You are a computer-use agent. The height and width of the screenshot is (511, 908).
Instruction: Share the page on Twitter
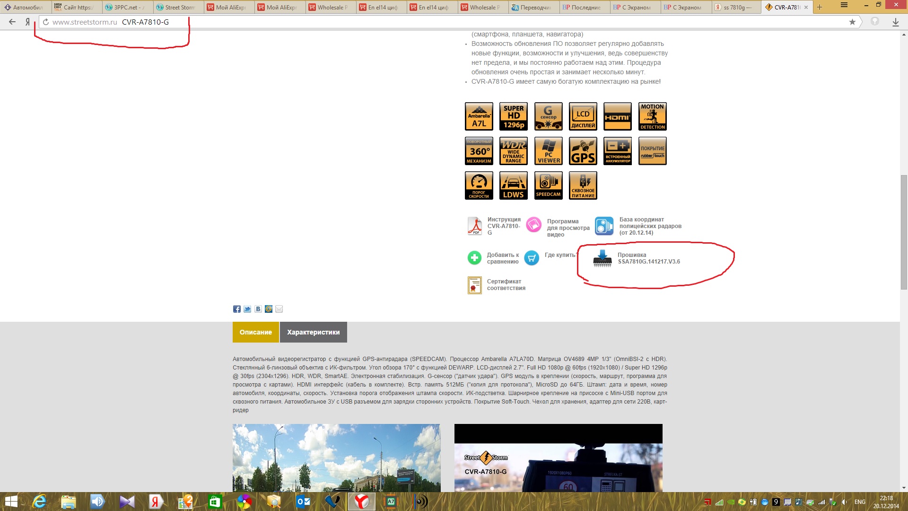[247, 309]
